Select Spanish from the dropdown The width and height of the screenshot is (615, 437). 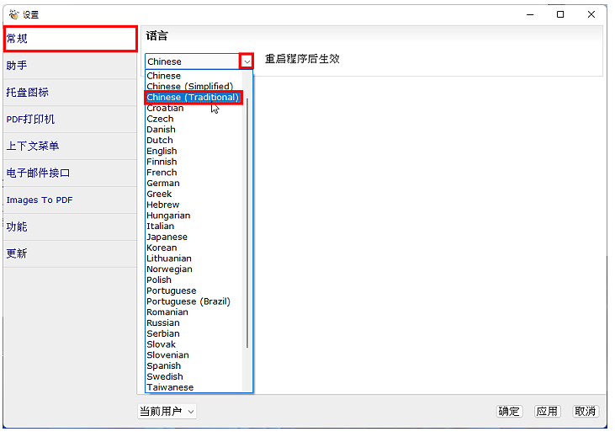tap(194, 366)
